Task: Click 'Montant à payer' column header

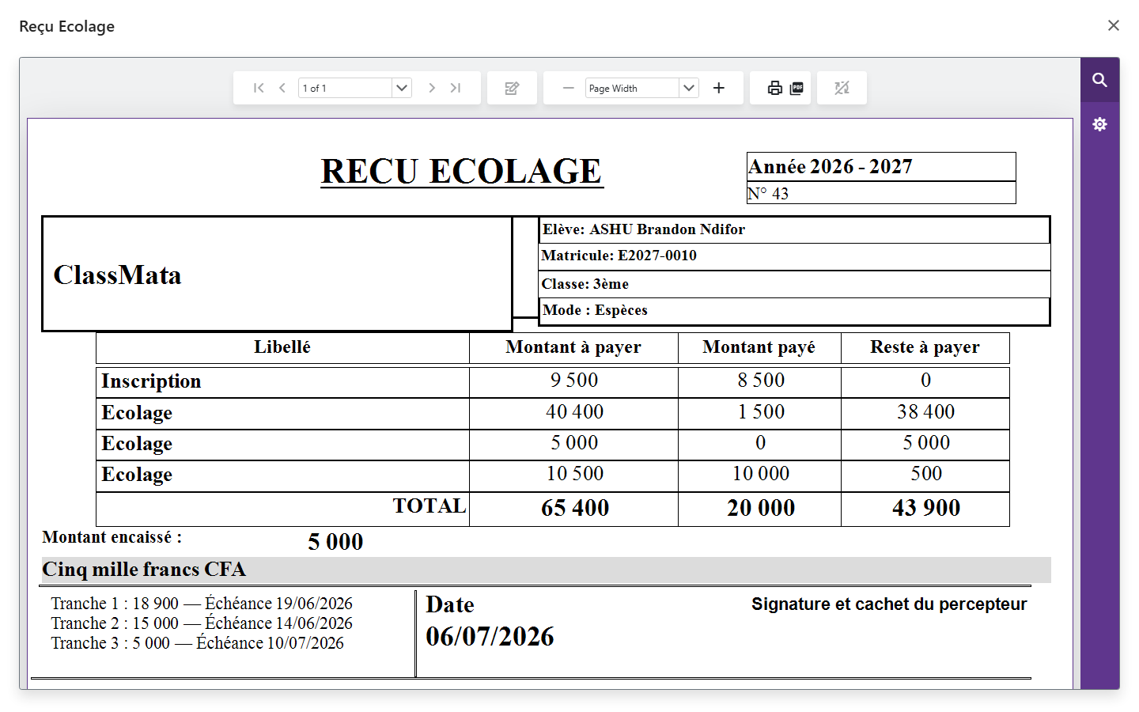Action: point(573,347)
